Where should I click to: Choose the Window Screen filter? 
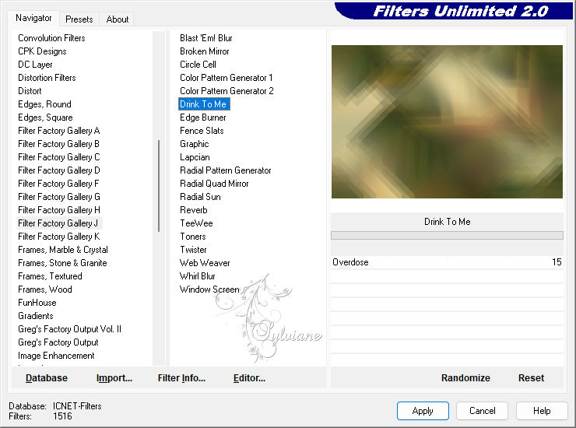point(209,289)
